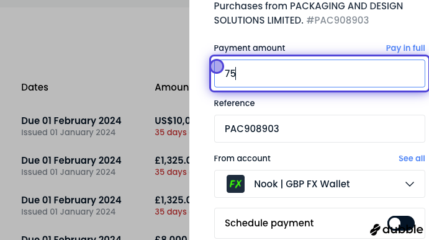Screen dimensions: 429x240
Task: Click the FX wallet icon
Action: (x=235, y=184)
